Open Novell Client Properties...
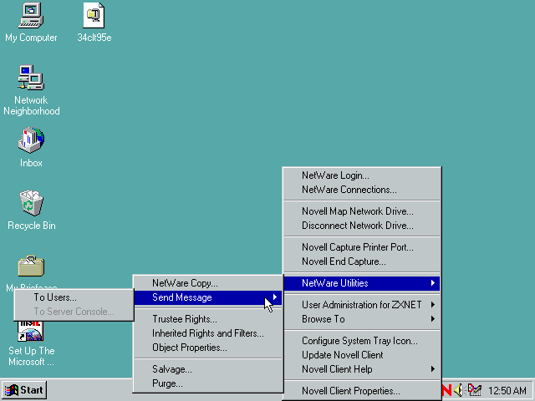The height and width of the screenshot is (401, 535). point(362,391)
